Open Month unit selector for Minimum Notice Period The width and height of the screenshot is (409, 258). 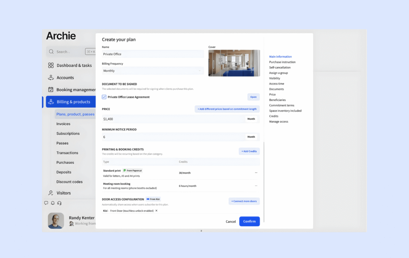coord(251,137)
